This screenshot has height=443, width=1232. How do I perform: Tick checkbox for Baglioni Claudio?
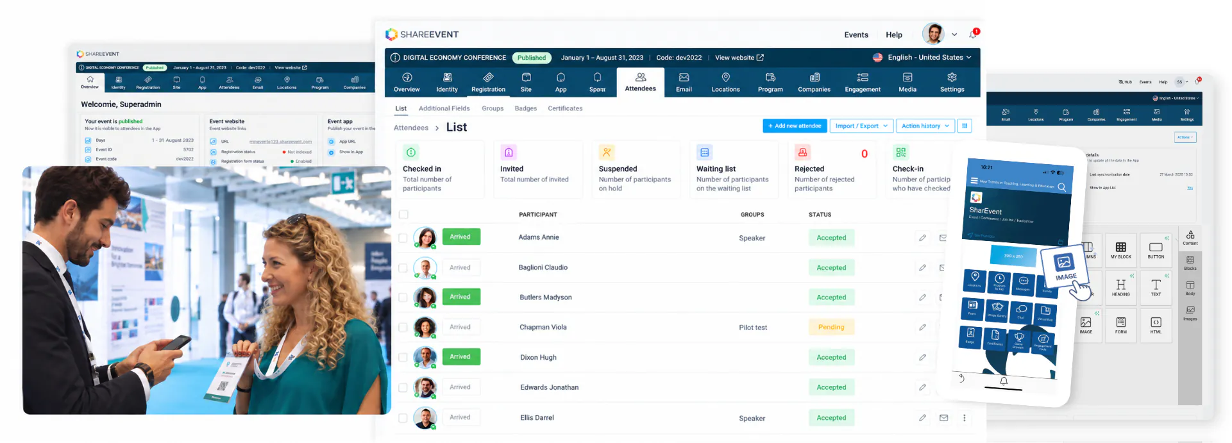point(403,268)
